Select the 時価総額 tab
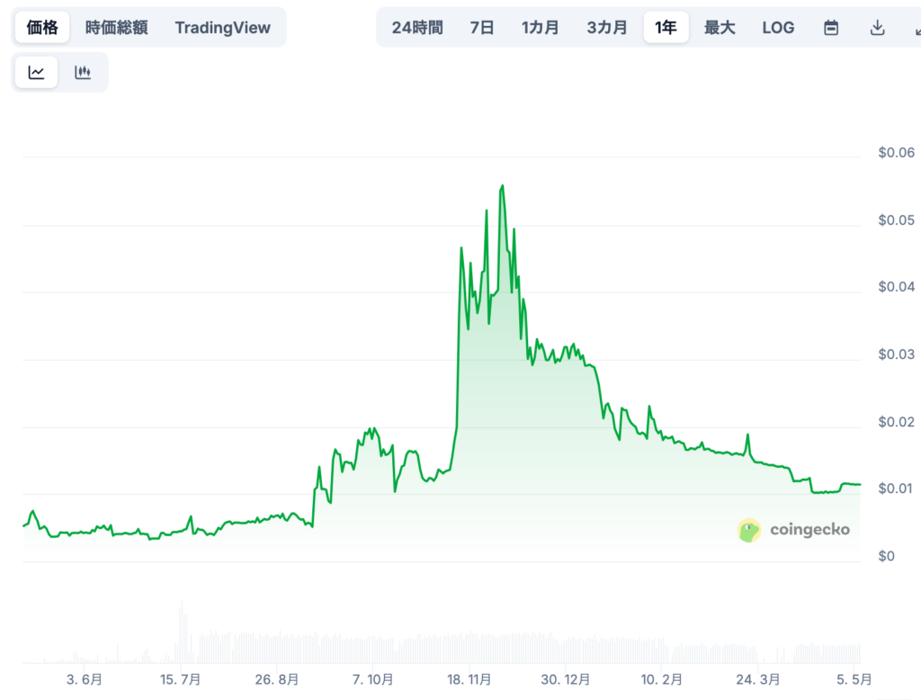 116,28
